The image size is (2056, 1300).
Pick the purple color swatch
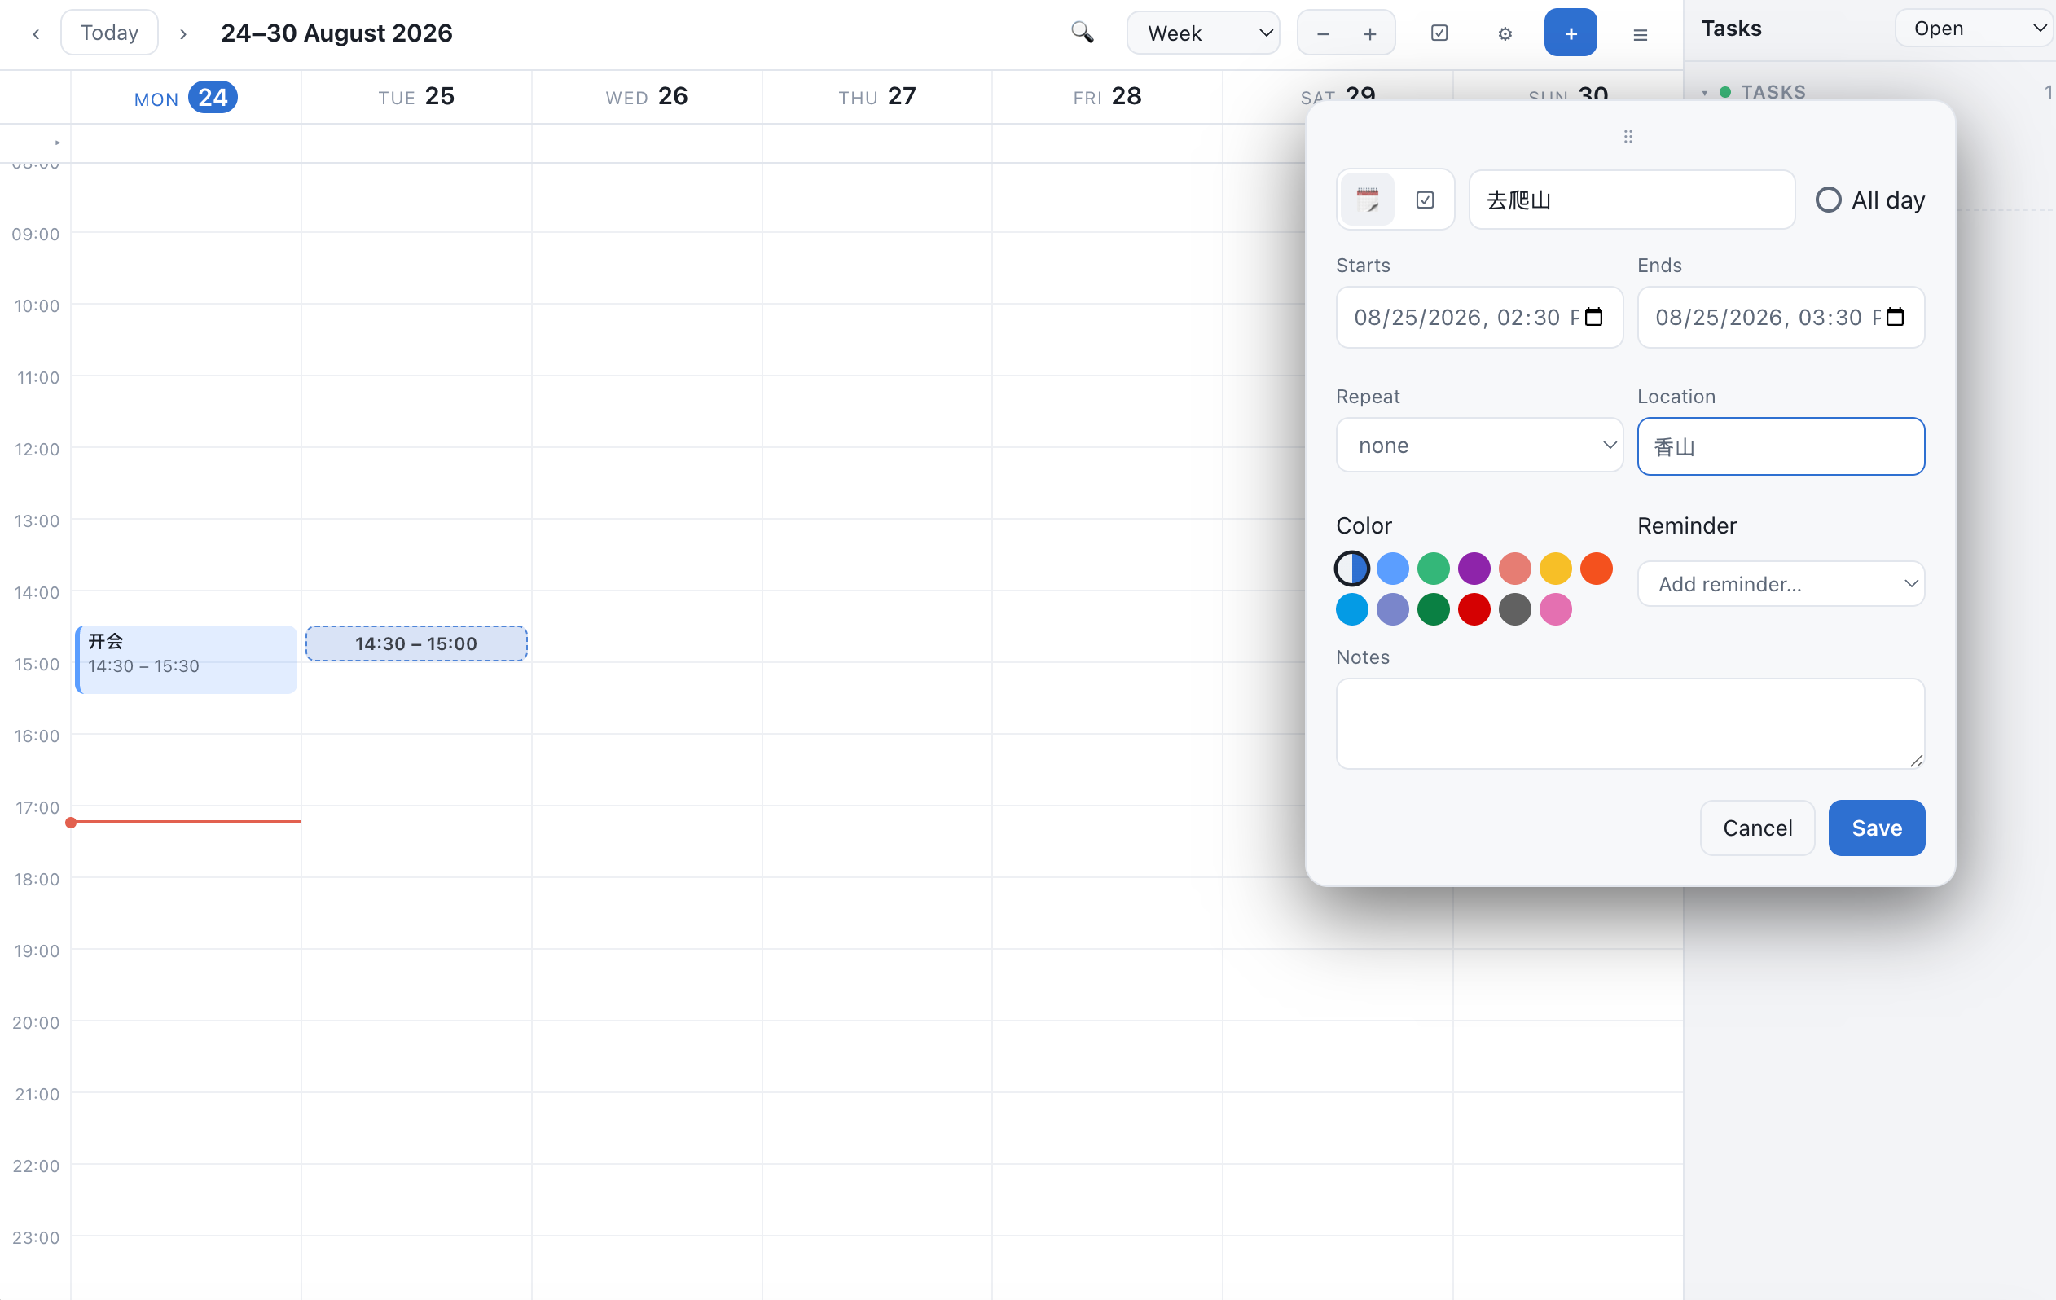tap(1474, 569)
